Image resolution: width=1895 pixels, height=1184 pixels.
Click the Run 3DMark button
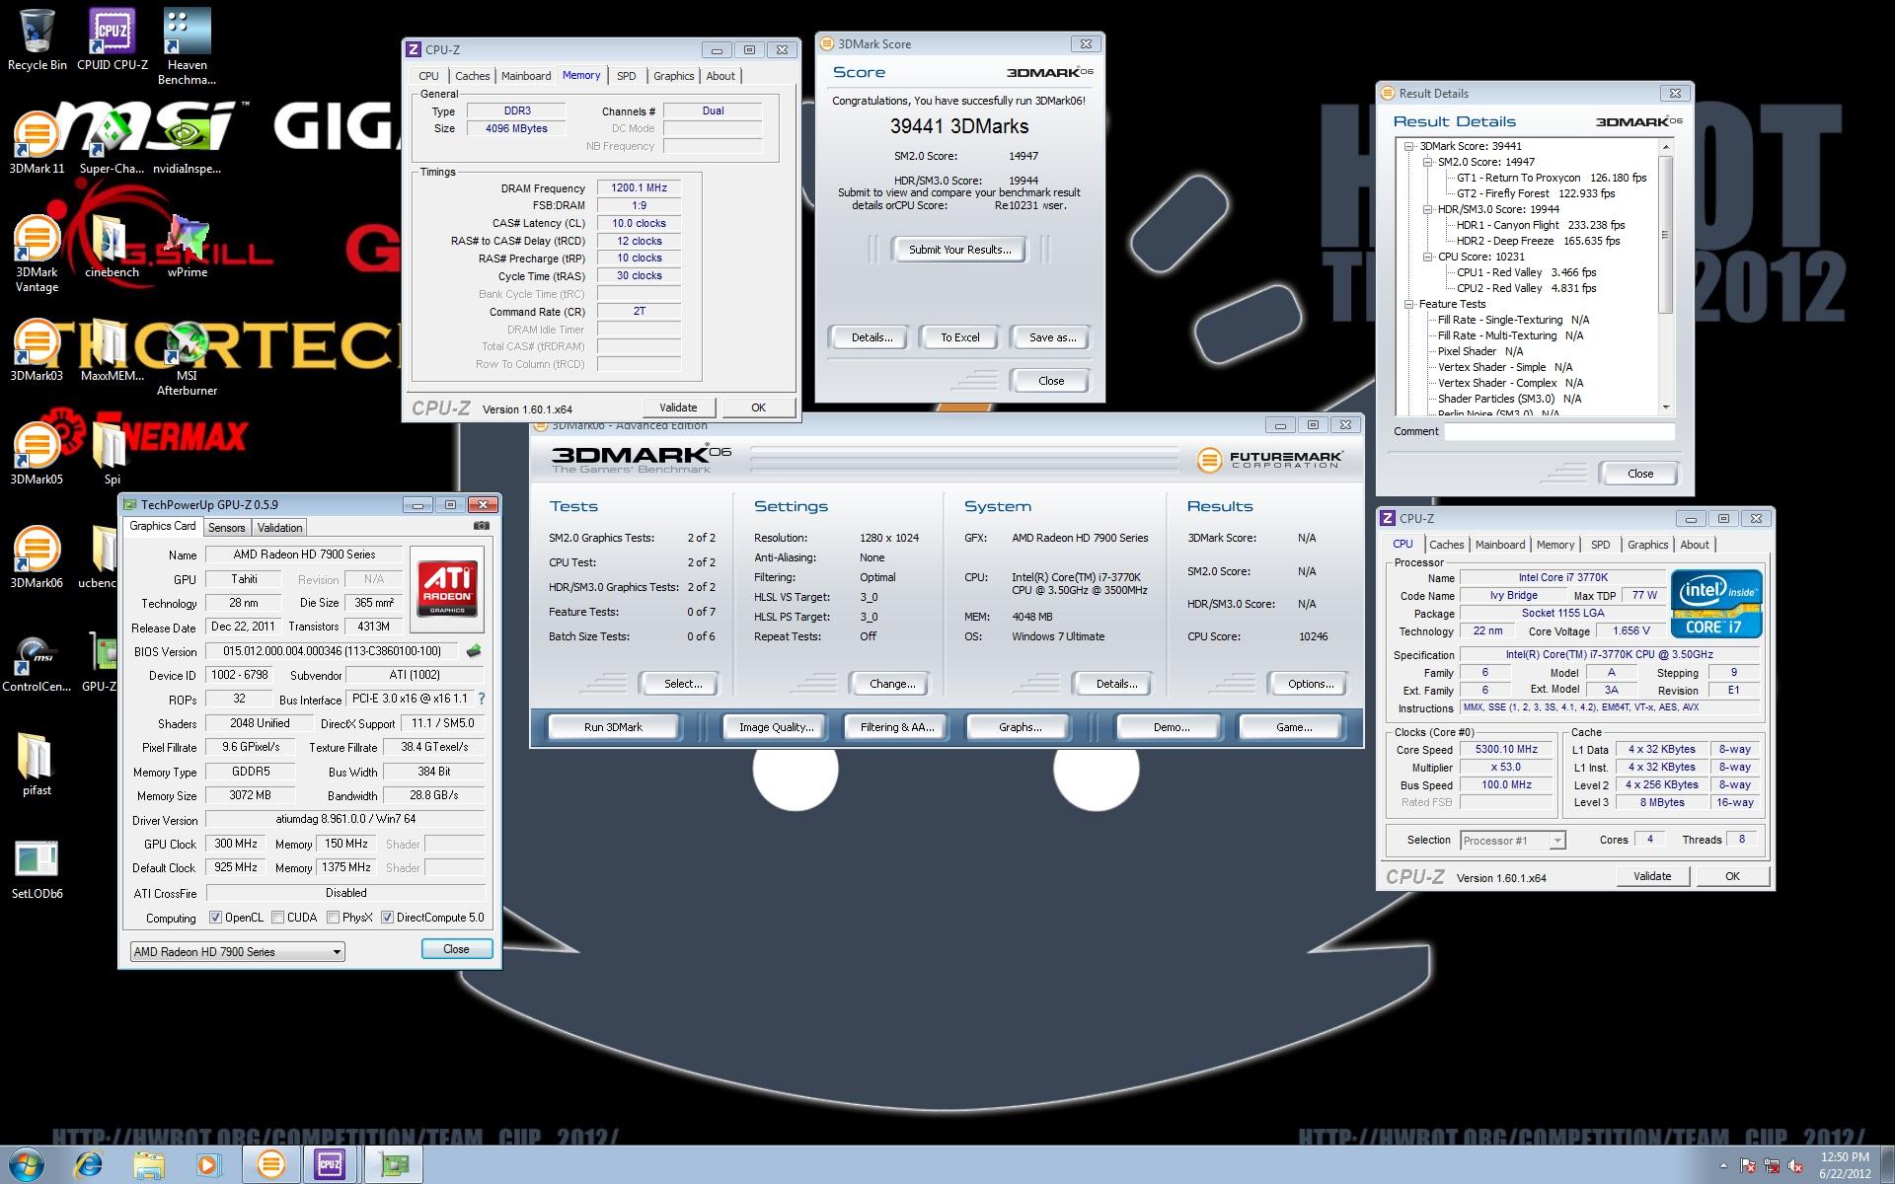point(613,727)
